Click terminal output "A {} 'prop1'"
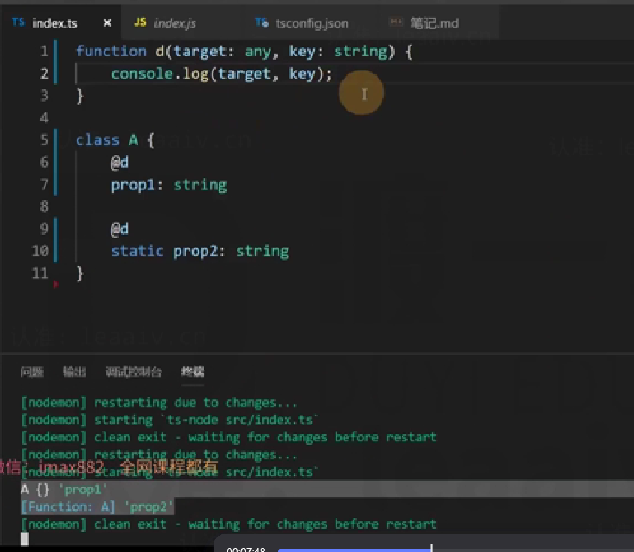This screenshot has height=552, width=634. coord(64,489)
